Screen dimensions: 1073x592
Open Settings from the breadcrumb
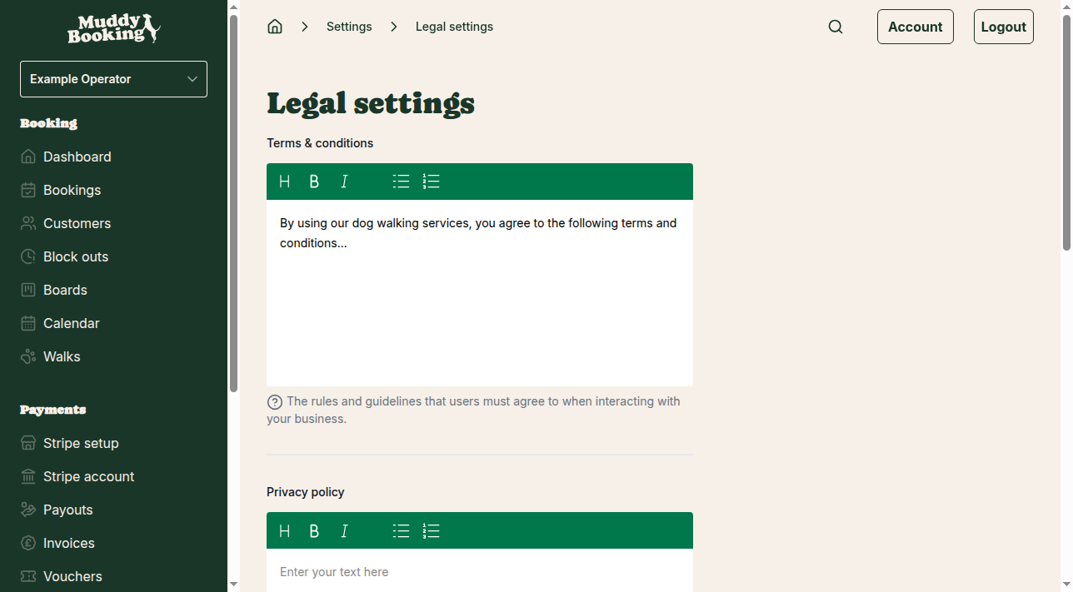pos(349,26)
